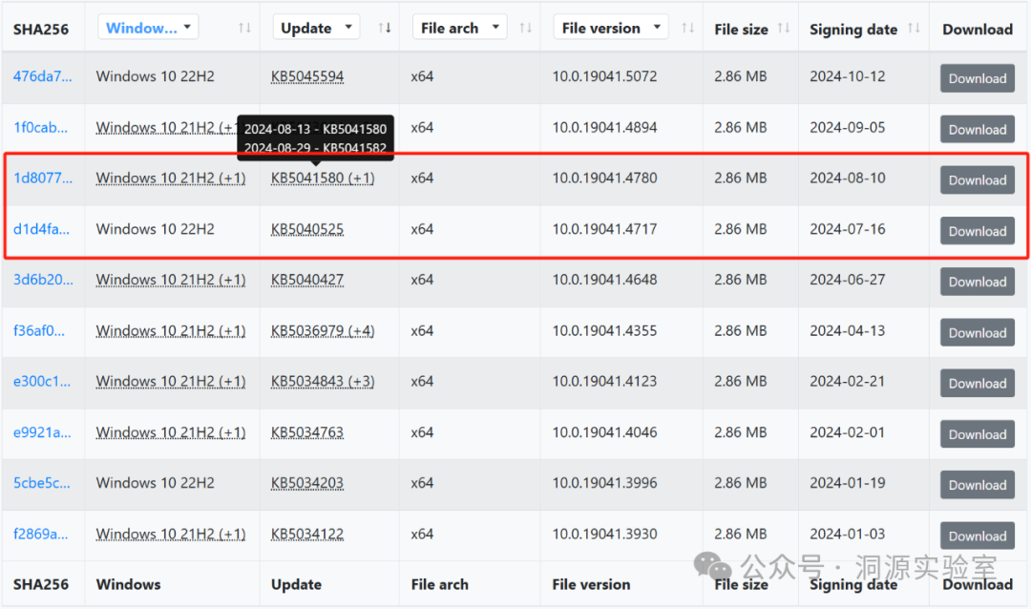Sort by the File version column arrows
The height and width of the screenshot is (609, 1031).
(687, 28)
